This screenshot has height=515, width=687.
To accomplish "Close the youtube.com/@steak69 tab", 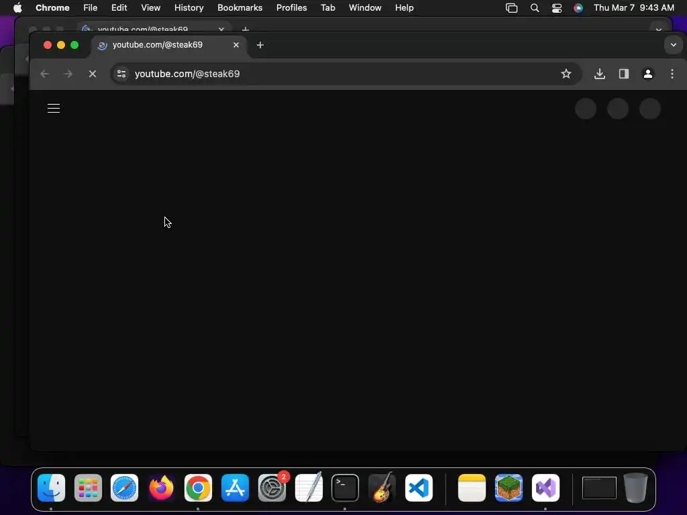I will pos(236,45).
